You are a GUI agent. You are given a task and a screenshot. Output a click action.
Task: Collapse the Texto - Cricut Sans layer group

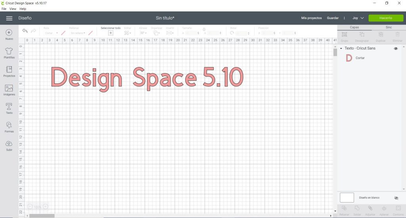[341, 48]
